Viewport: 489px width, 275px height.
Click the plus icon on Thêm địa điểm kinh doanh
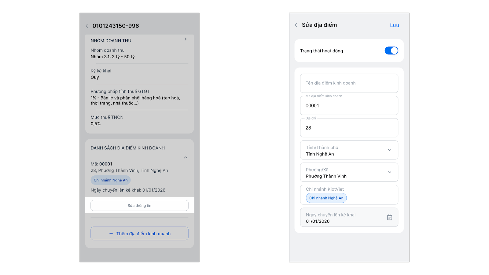pos(111,233)
